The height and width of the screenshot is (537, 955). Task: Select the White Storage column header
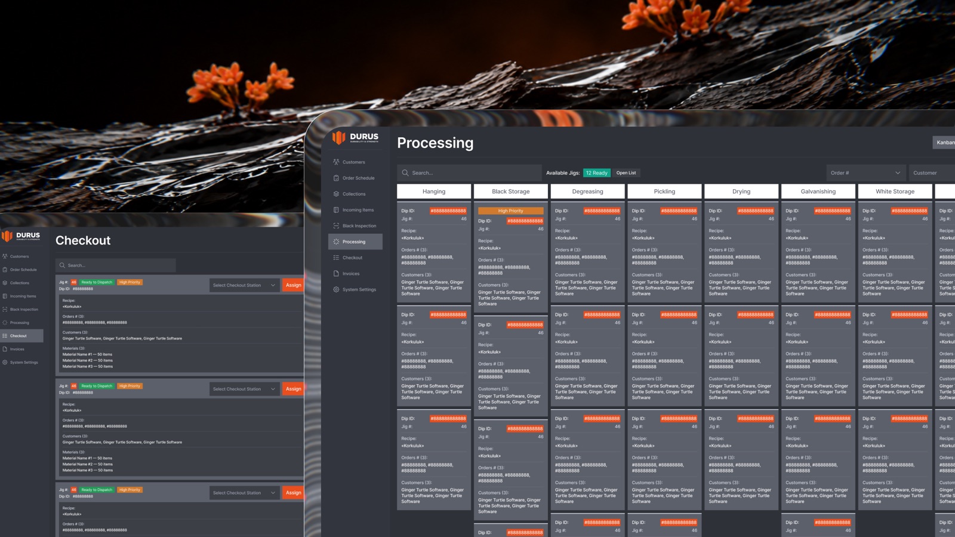[895, 192]
